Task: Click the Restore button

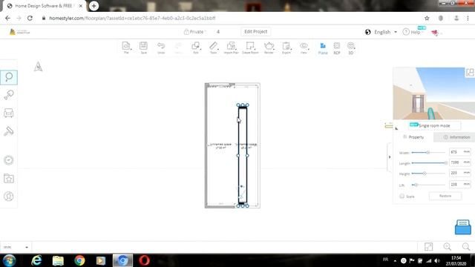Action: point(445,196)
